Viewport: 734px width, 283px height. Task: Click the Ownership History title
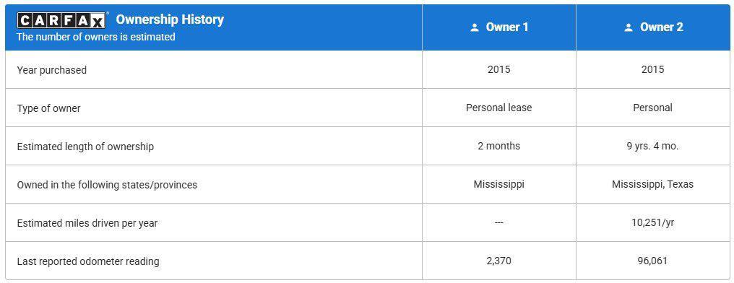click(x=170, y=19)
